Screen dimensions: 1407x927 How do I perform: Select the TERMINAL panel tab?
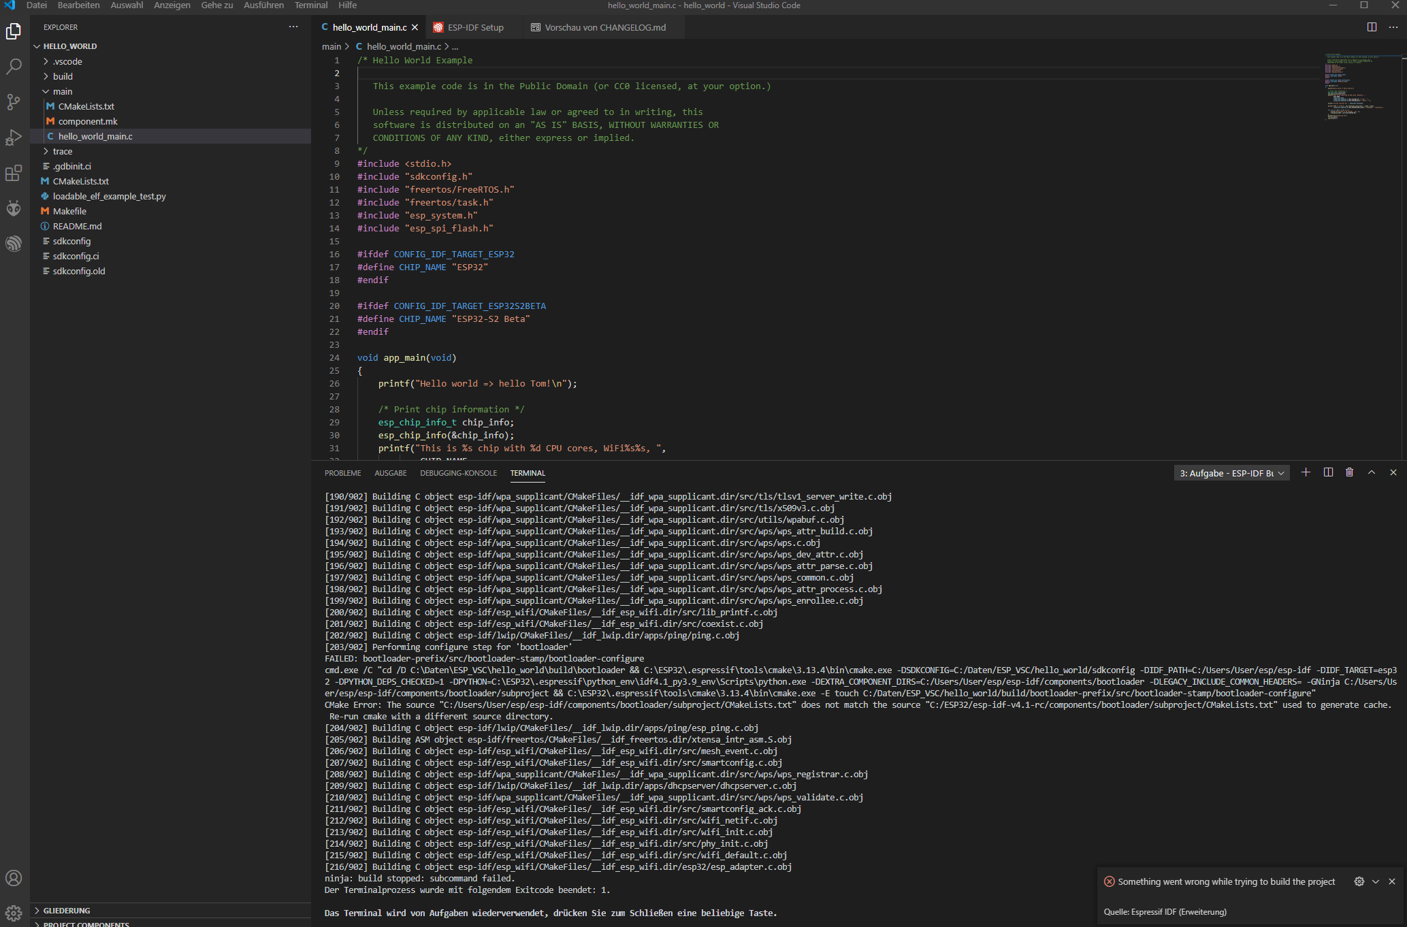528,473
